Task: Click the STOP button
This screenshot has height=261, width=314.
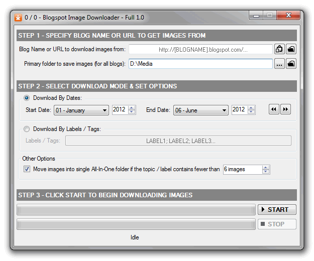Action: click(277, 224)
